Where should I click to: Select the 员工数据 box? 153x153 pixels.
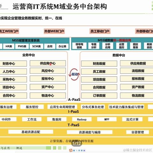click(x=99, y=71)
